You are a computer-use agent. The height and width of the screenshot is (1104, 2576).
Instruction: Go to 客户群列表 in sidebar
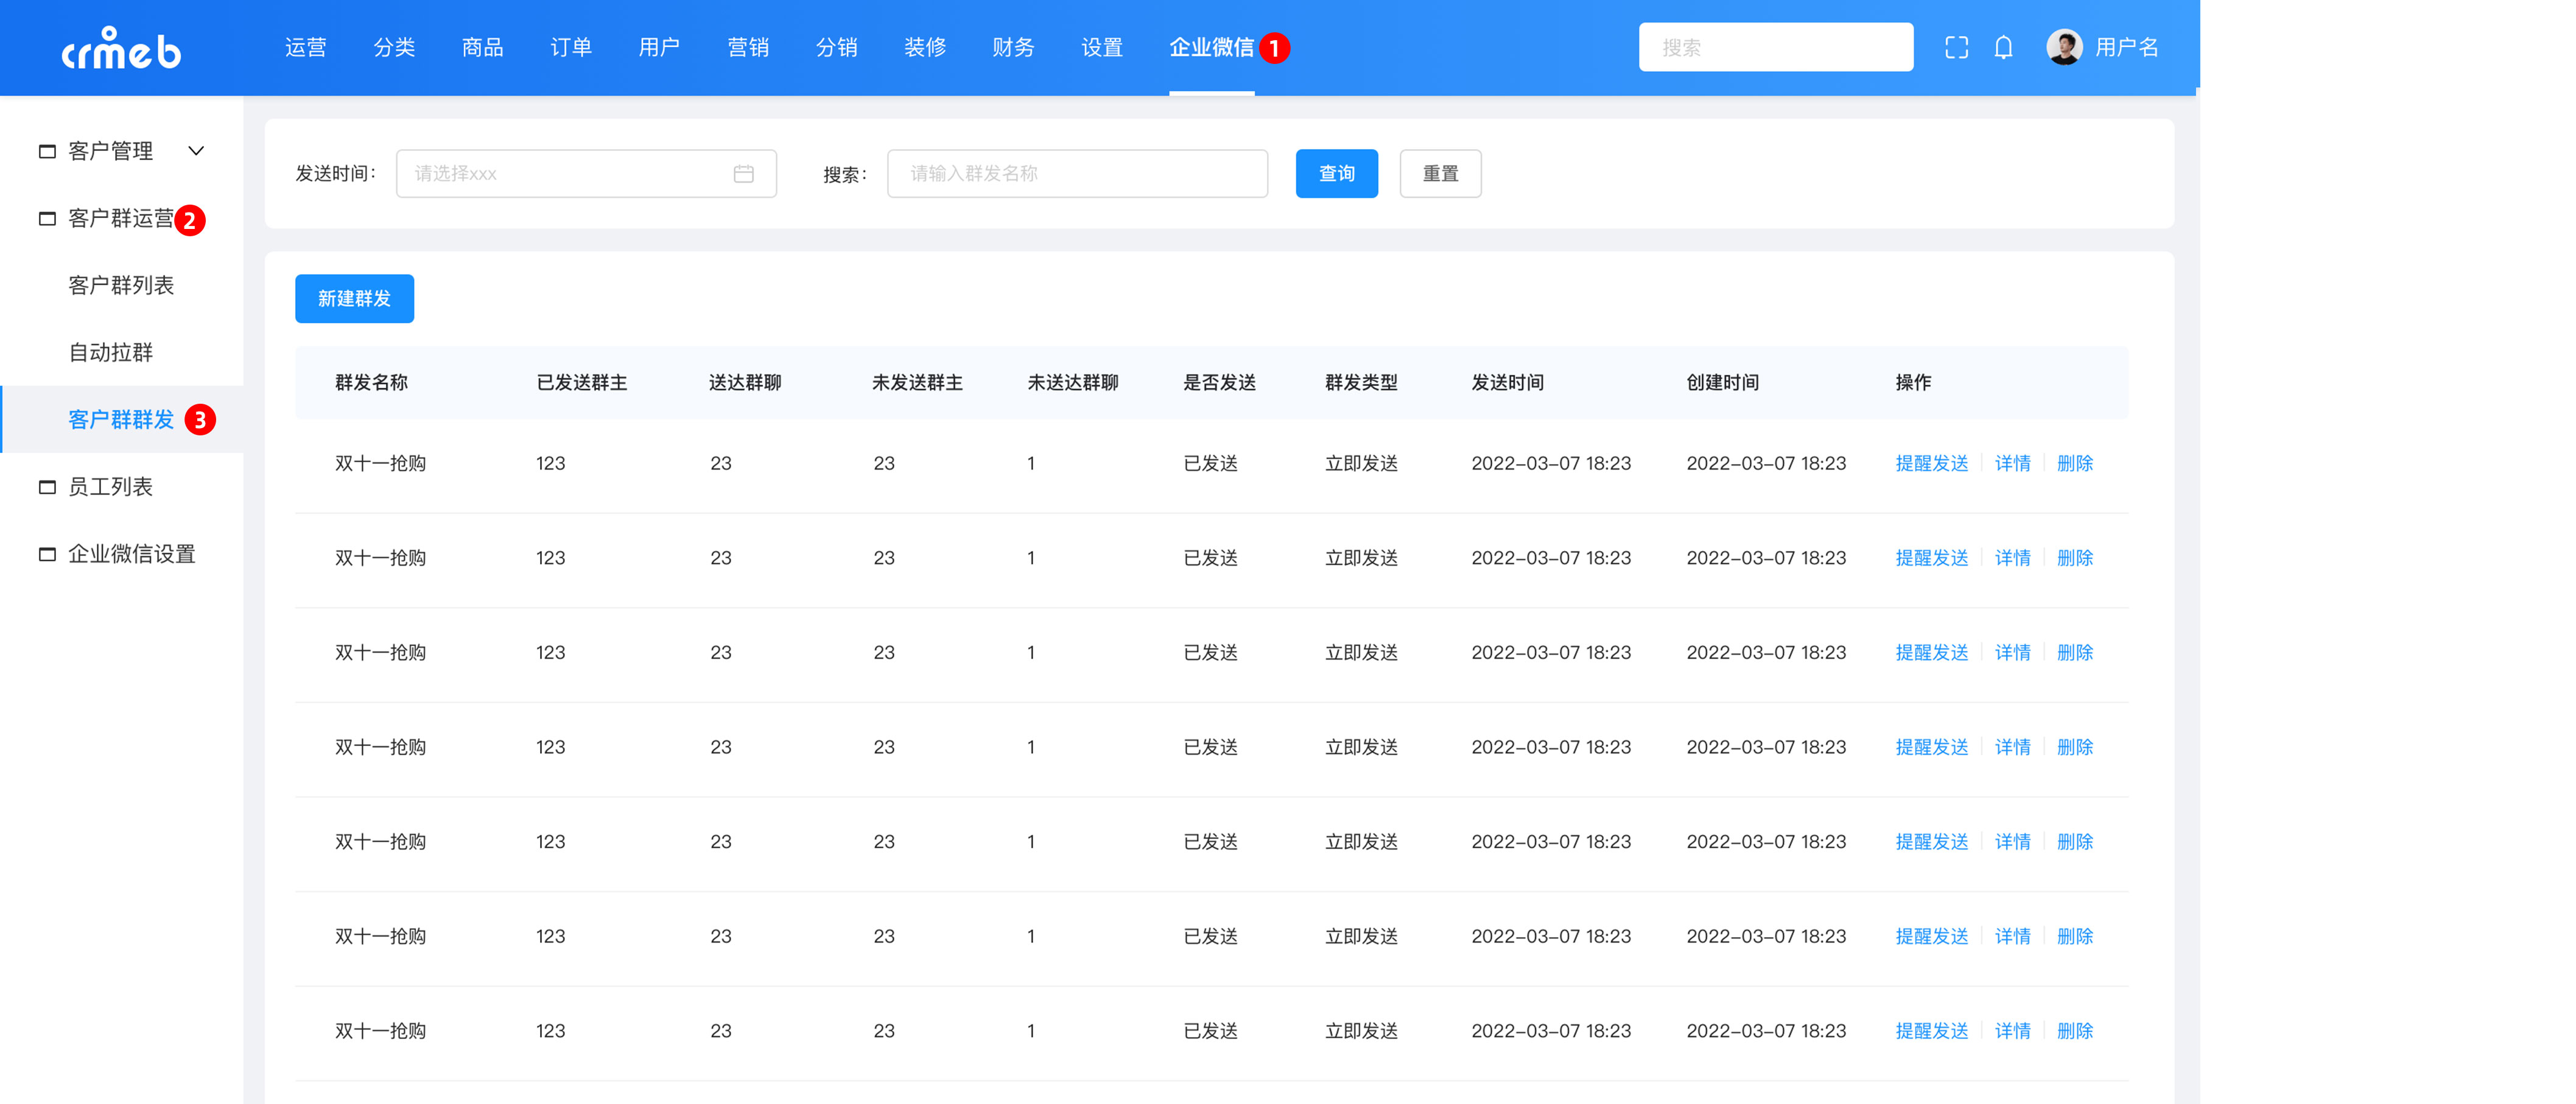(x=121, y=285)
